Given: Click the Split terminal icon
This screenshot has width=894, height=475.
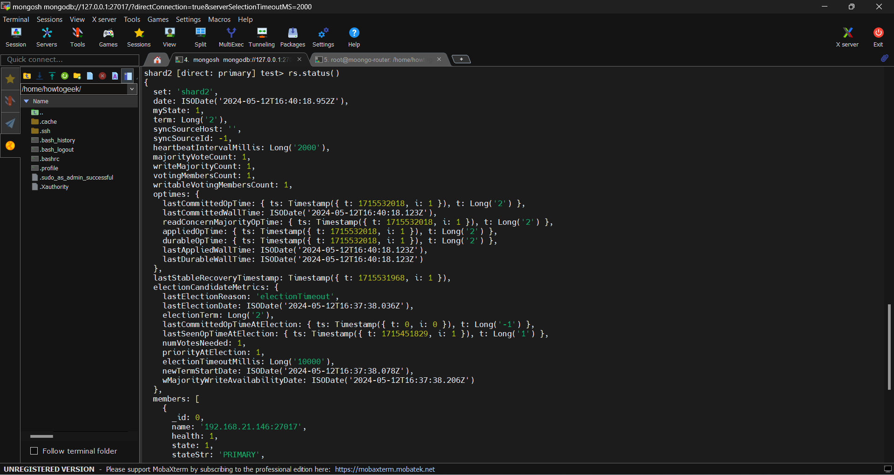Looking at the screenshot, I should [x=200, y=37].
